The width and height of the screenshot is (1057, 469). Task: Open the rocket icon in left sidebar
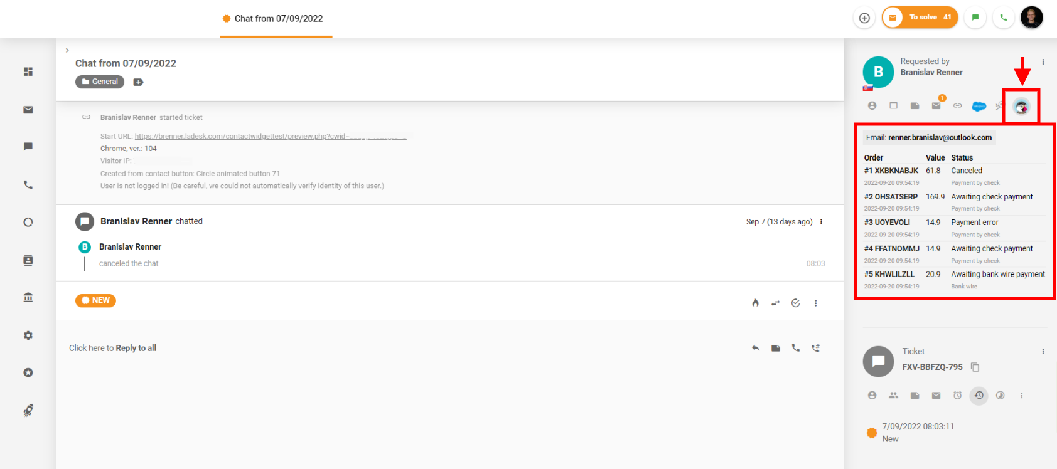tap(28, 410)
